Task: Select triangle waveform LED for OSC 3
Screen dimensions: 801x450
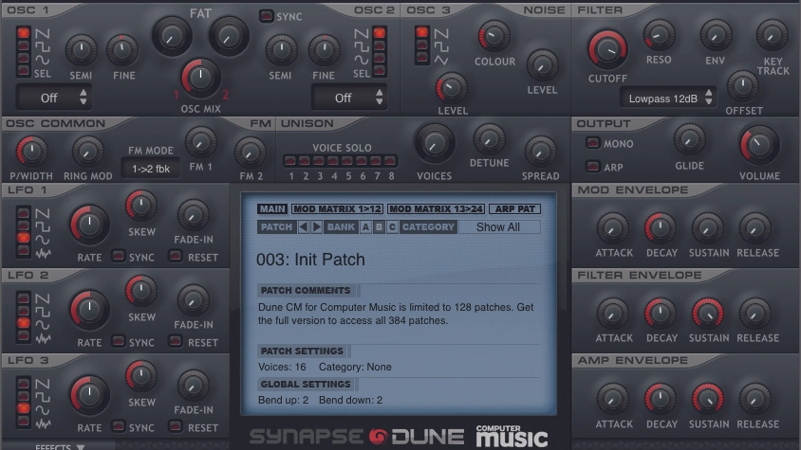Action: tap(422, 57)
